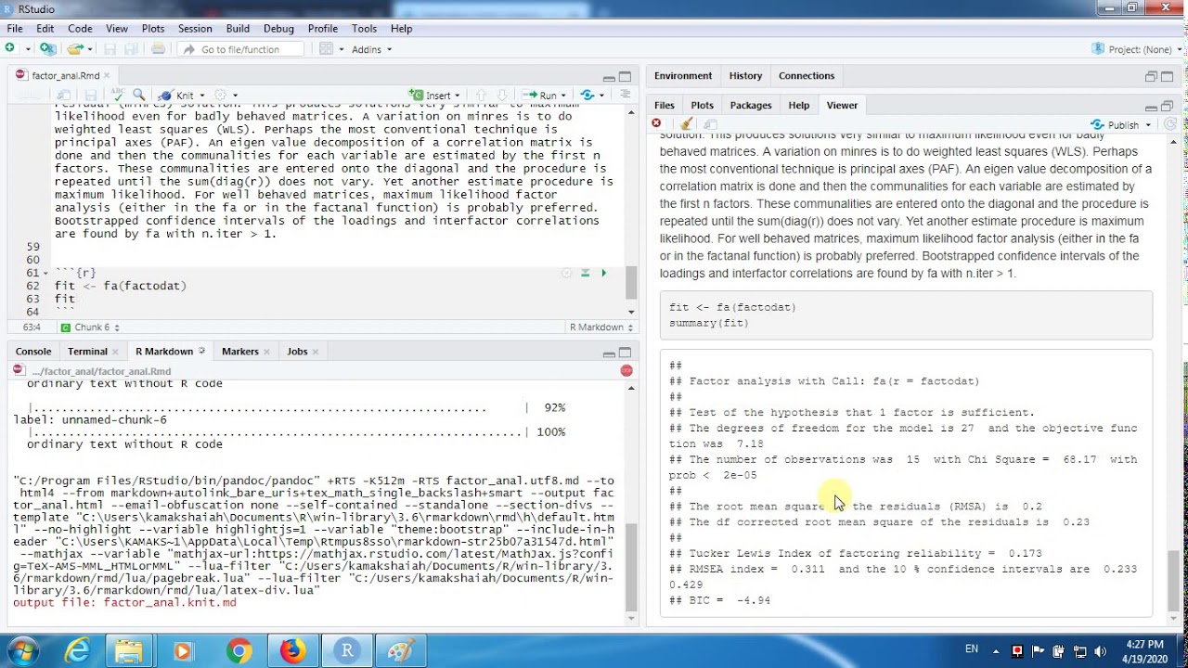
Task: Open the Session menu
Action: pyautogui.click(x=195, y=29)
